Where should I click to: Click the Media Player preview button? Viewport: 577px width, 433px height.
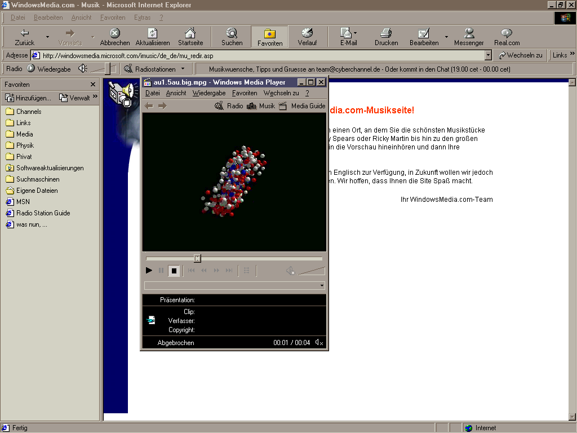point(247,270)
